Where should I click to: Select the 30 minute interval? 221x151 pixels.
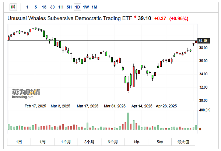click(x=52, y=7)
